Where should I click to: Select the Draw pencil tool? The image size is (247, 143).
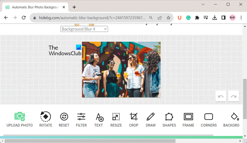click(150, 117)
